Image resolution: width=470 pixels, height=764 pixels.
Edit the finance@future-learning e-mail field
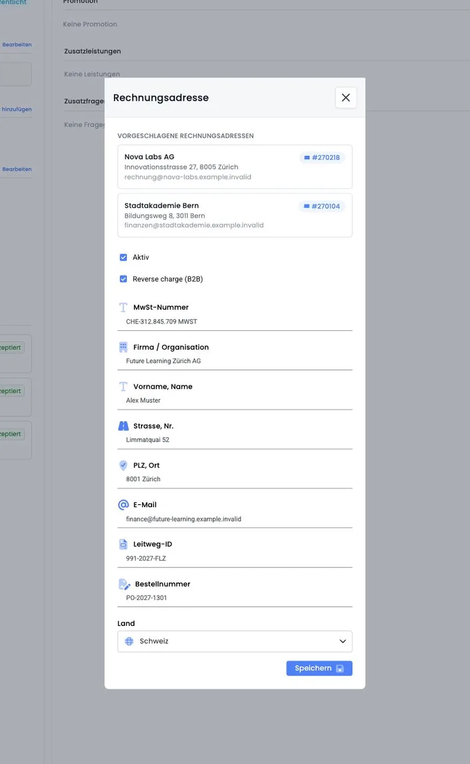235,519
